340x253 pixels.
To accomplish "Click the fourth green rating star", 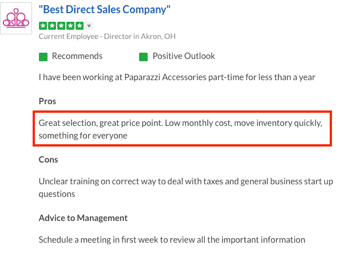I will click(x=70, y=26).
